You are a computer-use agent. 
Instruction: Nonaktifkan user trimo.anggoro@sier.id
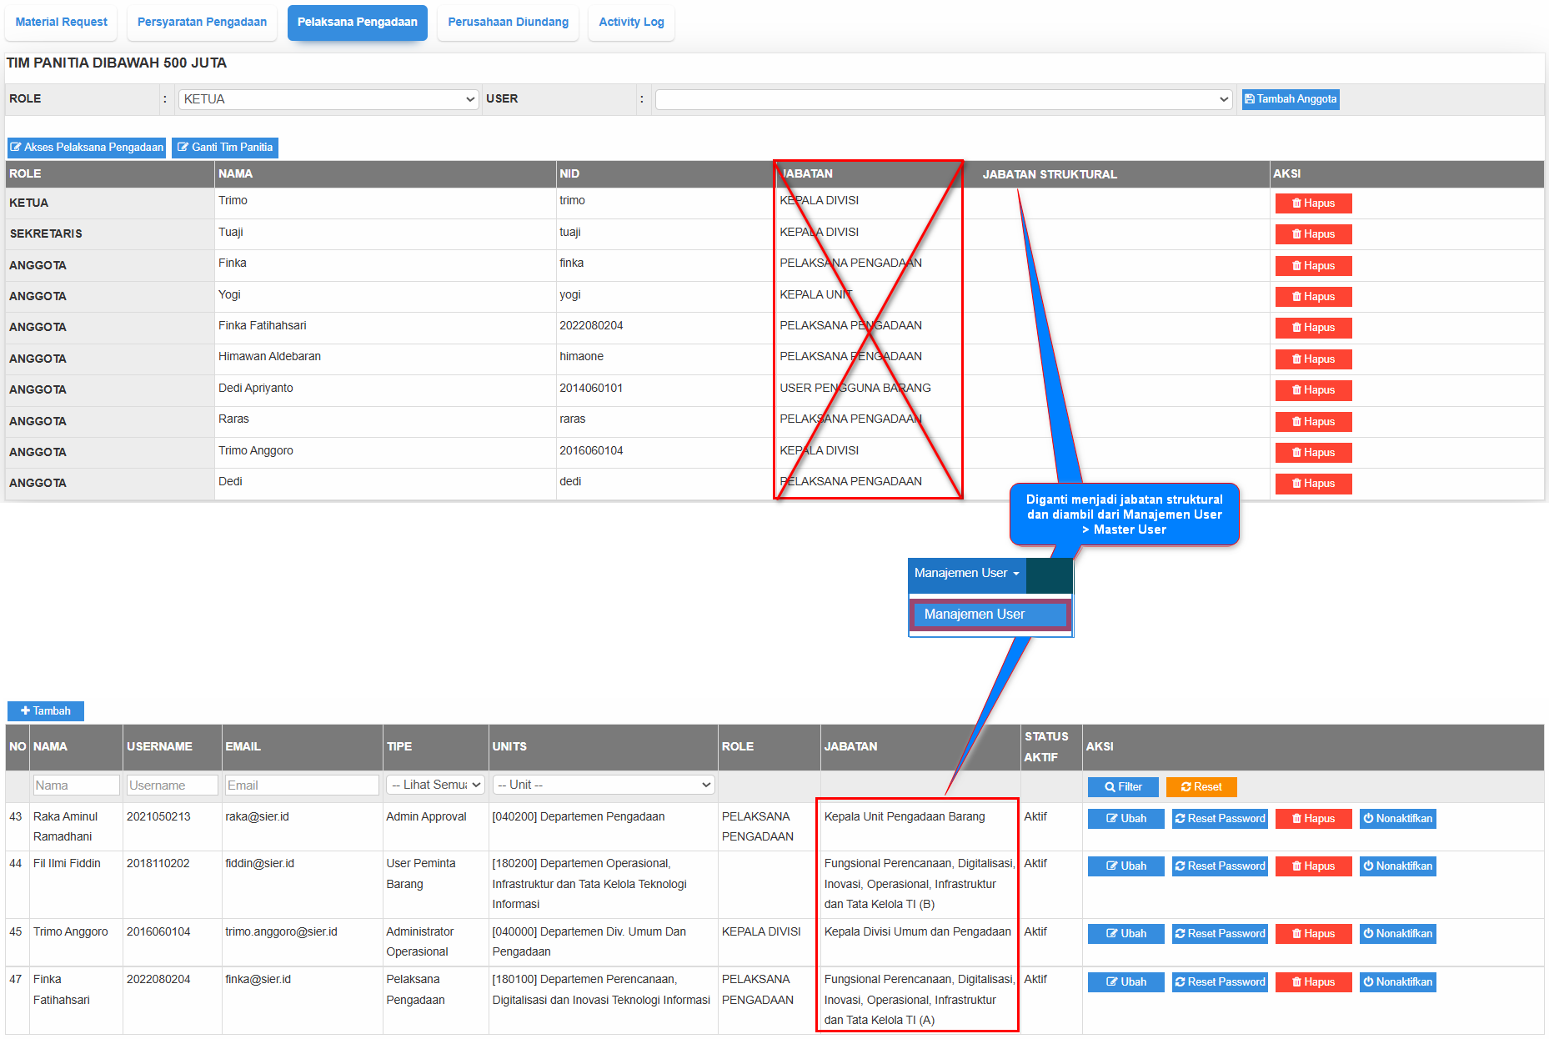1398,934
